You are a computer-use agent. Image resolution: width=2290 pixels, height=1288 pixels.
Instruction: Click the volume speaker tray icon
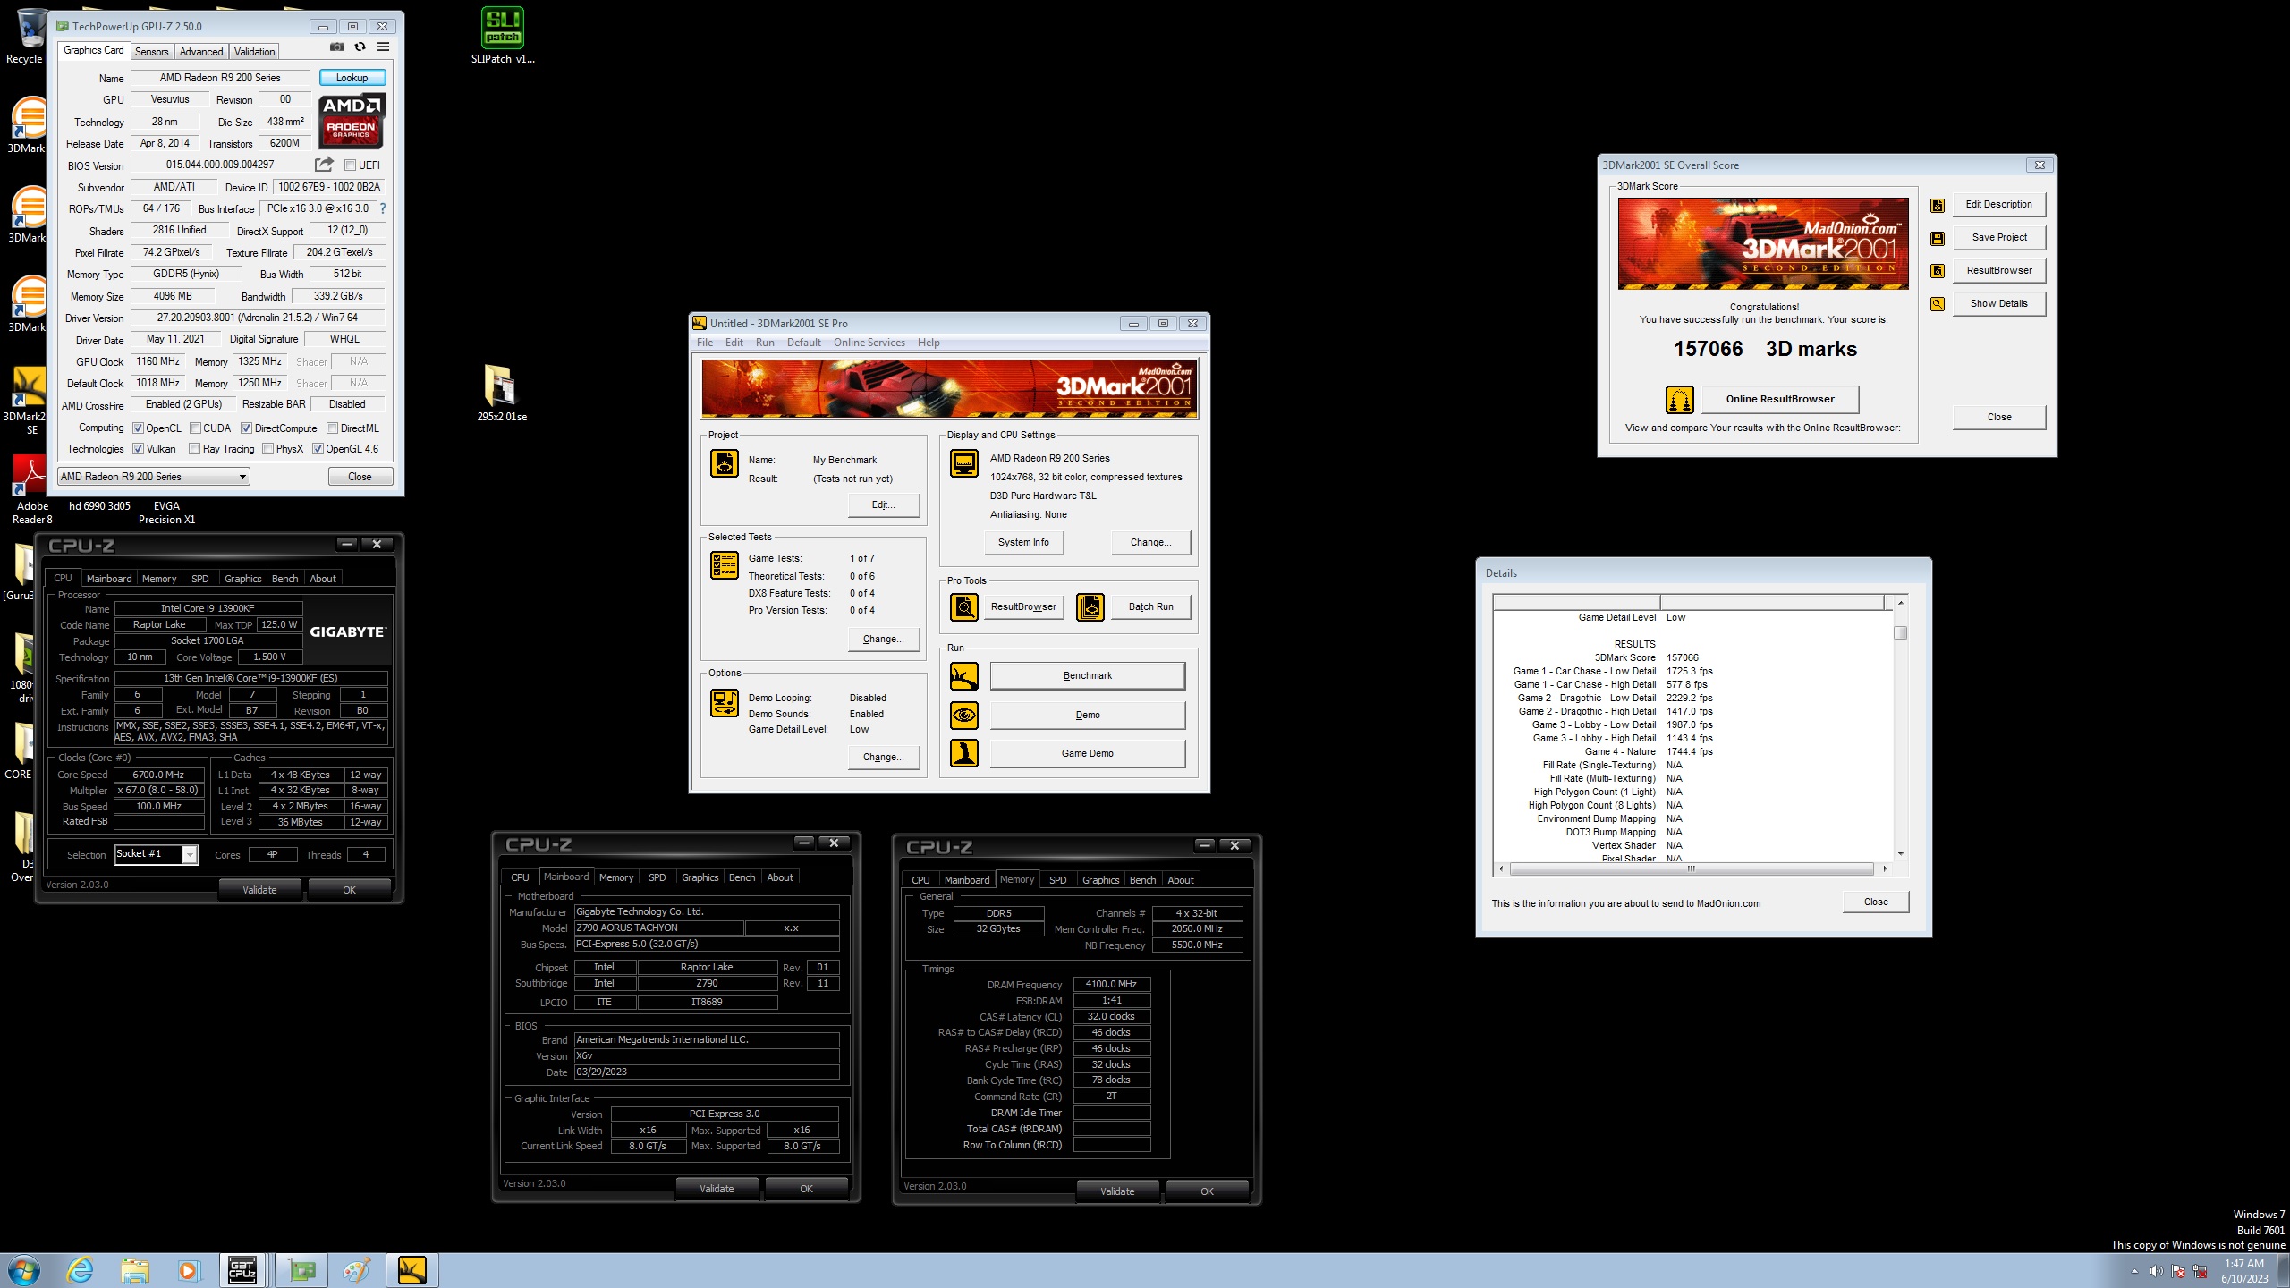[2156, 1271]
